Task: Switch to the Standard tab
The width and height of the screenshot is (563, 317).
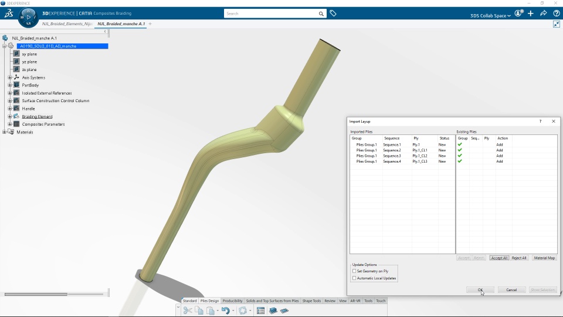Action: 189,301
